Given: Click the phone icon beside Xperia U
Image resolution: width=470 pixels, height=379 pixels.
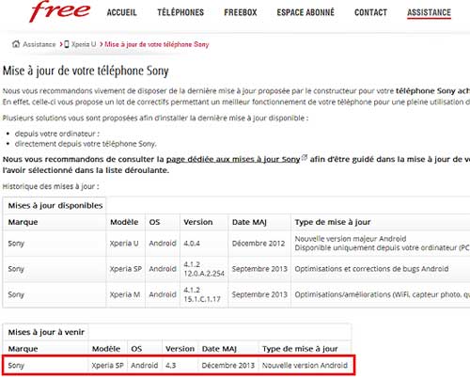Looking at the screenshot, I should click(67, 44).
